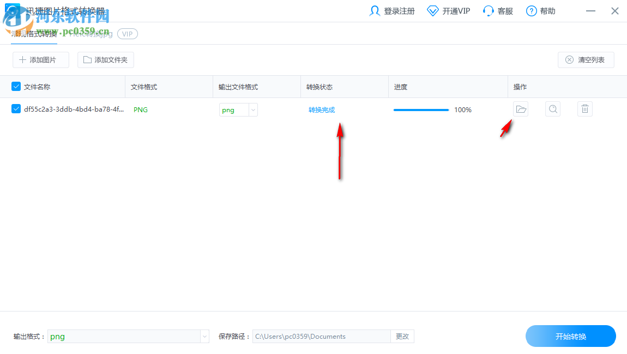The width and height of the screenshot is (627, 354).
Task: Open the output folder for the converted file
Action: pos(521,109)
